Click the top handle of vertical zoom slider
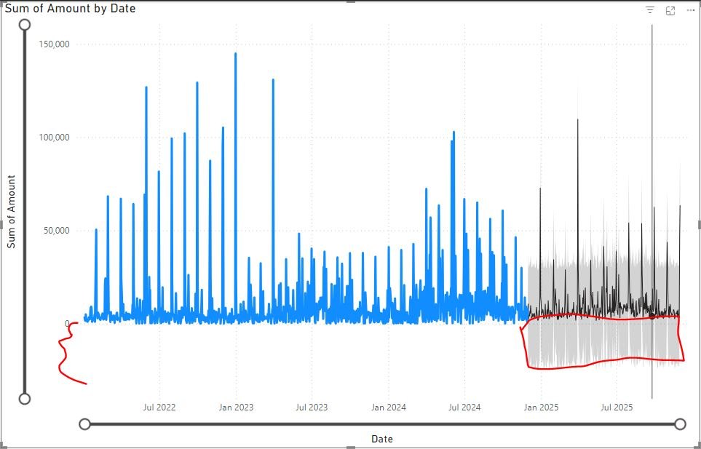 tap(25, 25)
